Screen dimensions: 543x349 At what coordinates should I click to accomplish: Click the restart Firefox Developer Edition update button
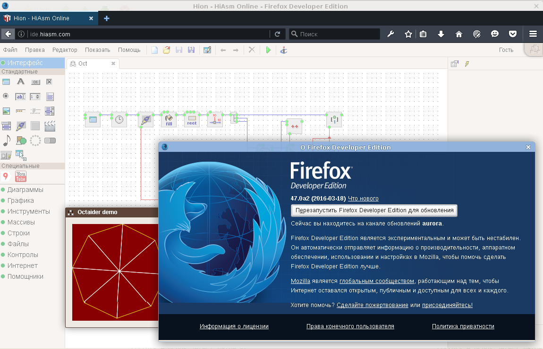[x=374, y=210]
